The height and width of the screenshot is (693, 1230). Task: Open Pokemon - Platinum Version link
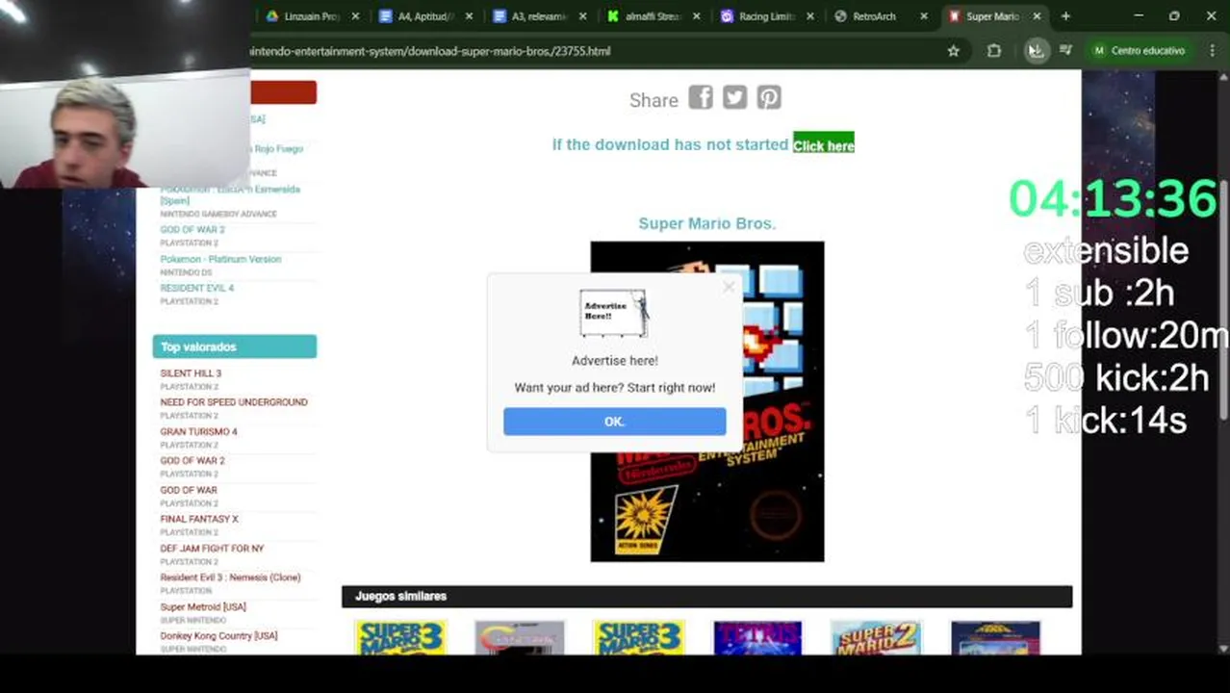click(220, 259)
